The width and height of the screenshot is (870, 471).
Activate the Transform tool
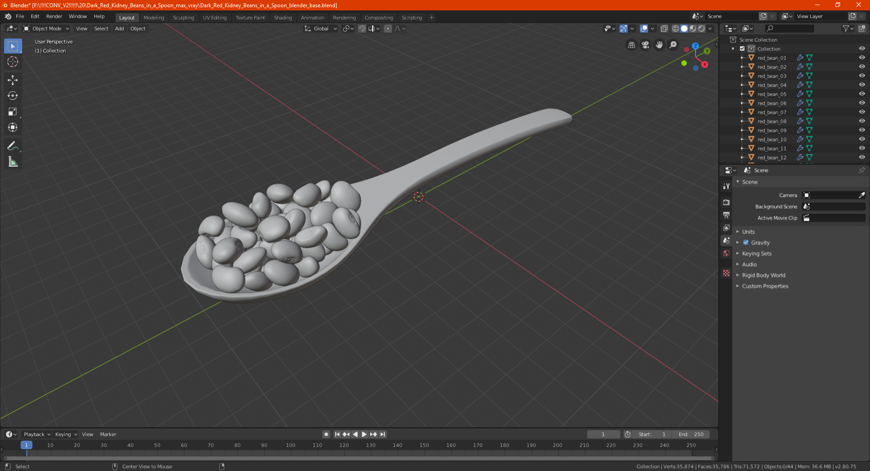(13, 128)
